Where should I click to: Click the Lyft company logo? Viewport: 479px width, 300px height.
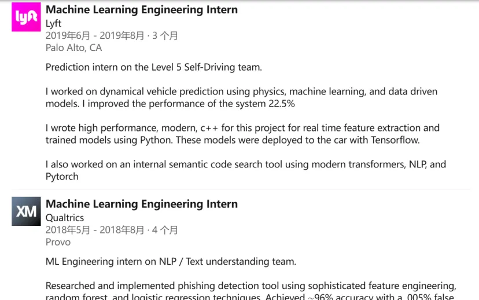[x=26, y=17]
